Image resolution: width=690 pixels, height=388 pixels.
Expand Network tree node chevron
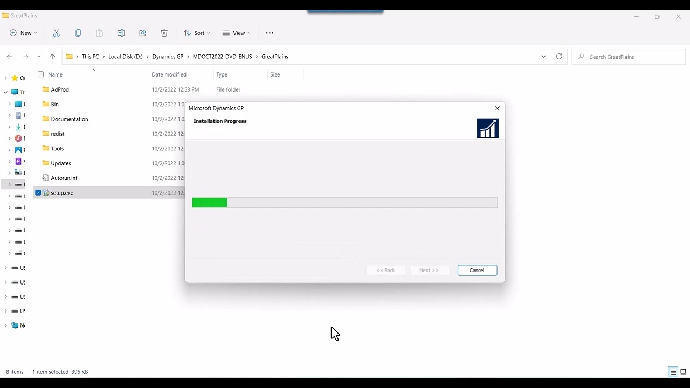[6, 325]
